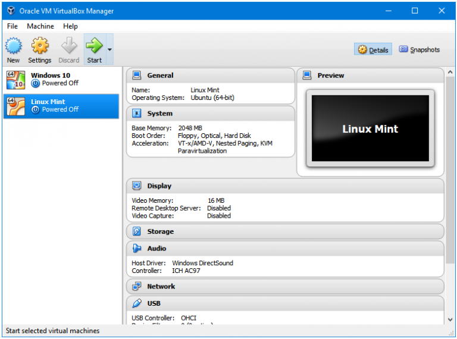
Task: Click the Preview section monitor icon
Action: click(x=306, y=76)
